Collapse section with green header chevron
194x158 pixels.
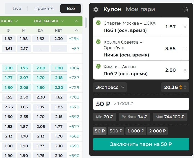click(x=77, y=21)
